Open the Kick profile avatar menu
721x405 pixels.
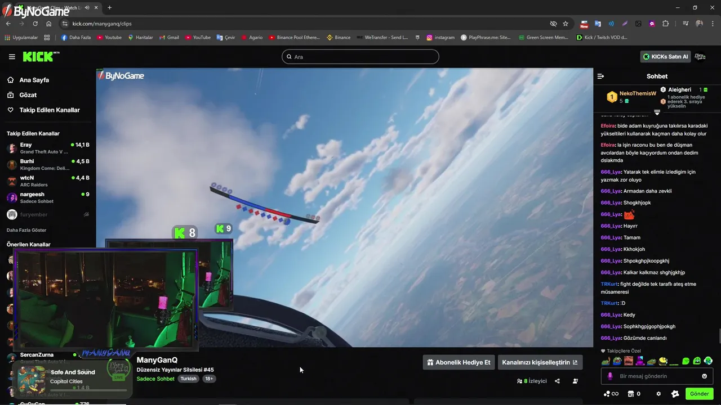coord(700,57)
